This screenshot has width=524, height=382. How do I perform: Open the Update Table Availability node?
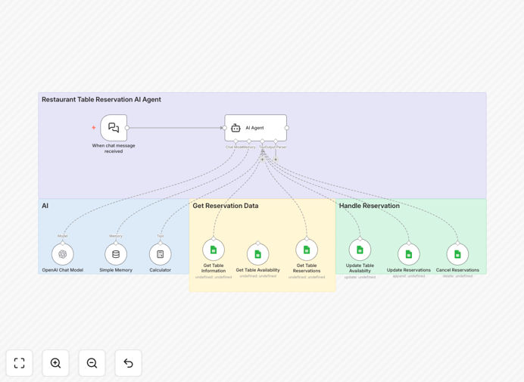click(x=360, y=250)
